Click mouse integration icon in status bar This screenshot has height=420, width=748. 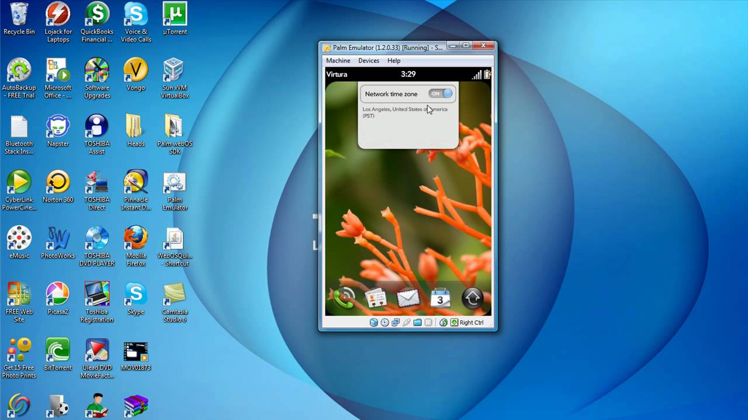click(x=444, y=323)
